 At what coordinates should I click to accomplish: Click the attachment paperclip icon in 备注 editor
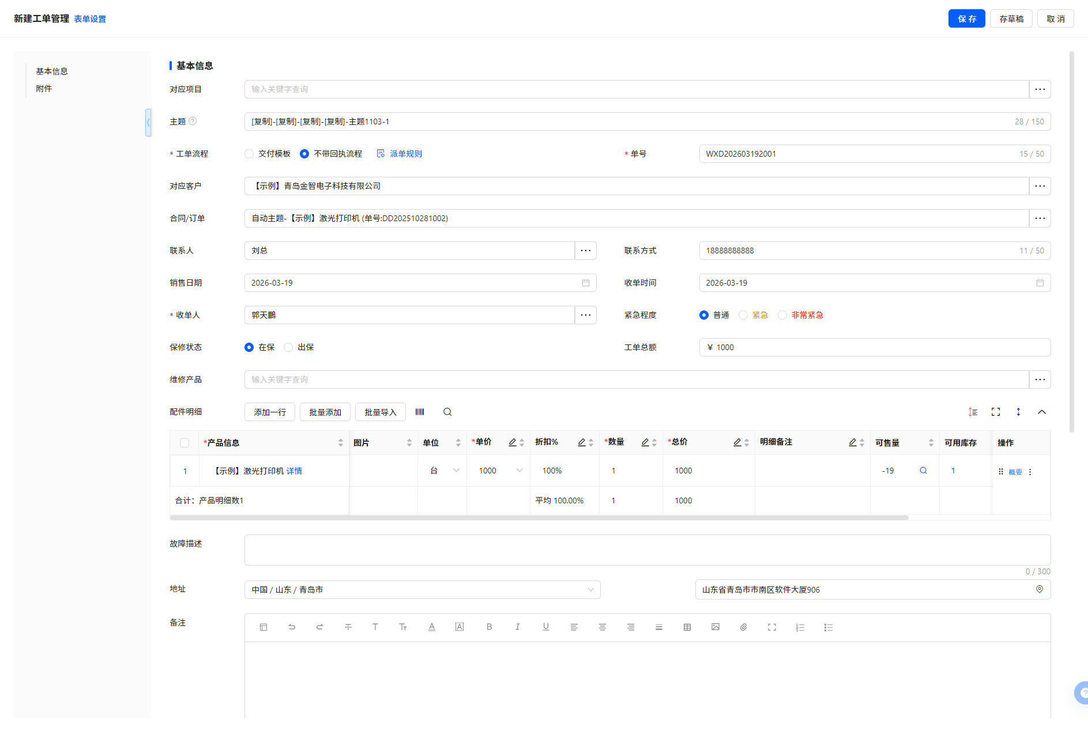(744, 627)
